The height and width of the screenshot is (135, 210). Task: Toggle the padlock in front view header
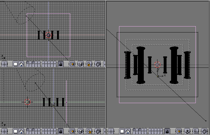[x=60, y=64]
